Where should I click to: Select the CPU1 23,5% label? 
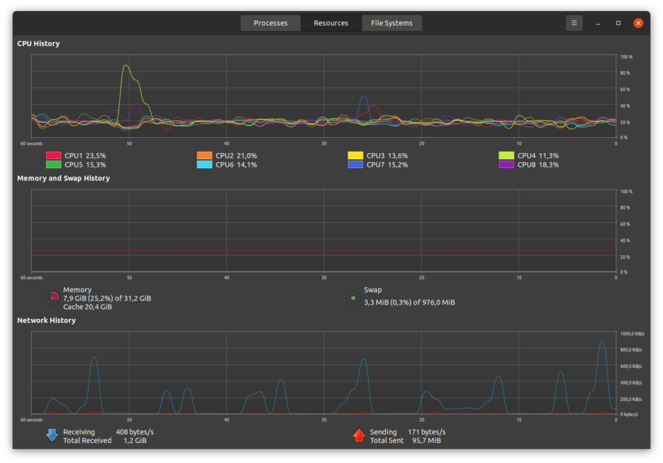(85, 156)
